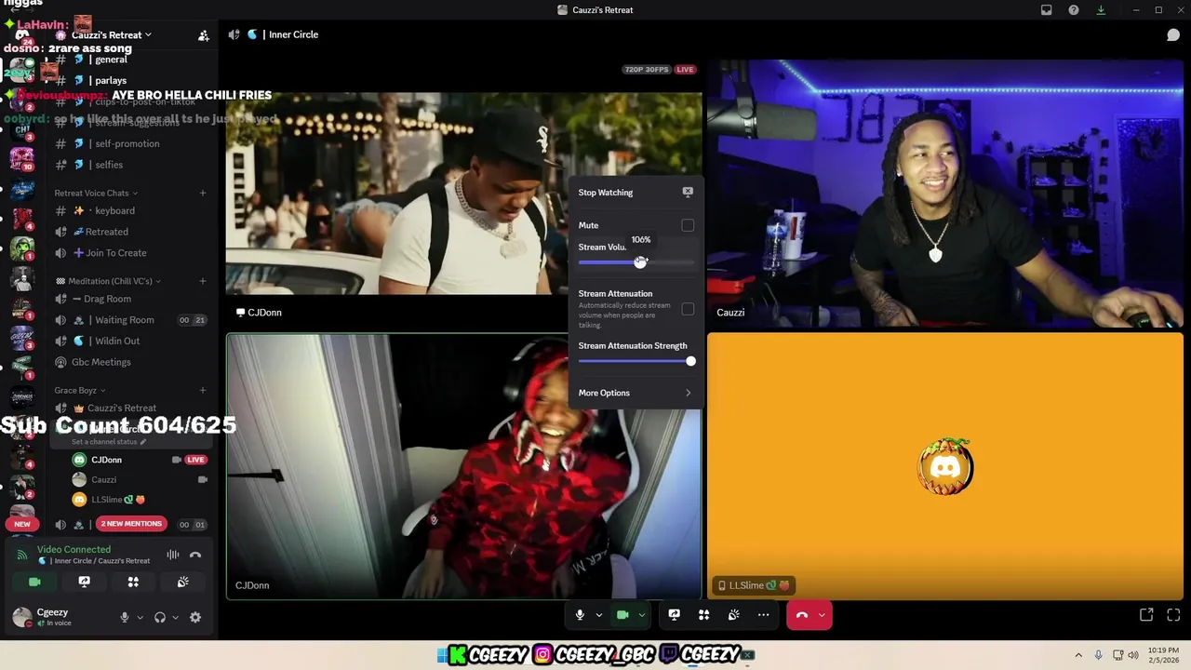
Task: Join the Waiting Room voice channel
Action: tap(130, 320)
